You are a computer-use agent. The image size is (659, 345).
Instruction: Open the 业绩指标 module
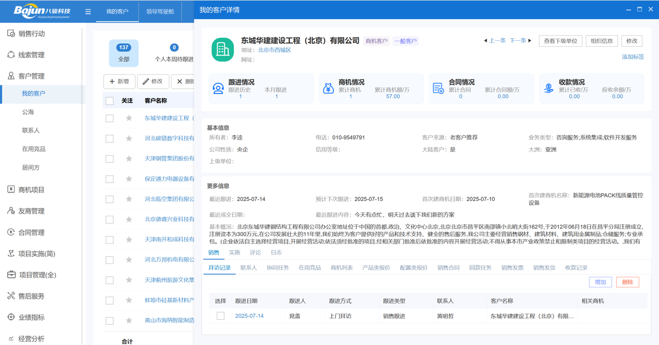point(32,317)
